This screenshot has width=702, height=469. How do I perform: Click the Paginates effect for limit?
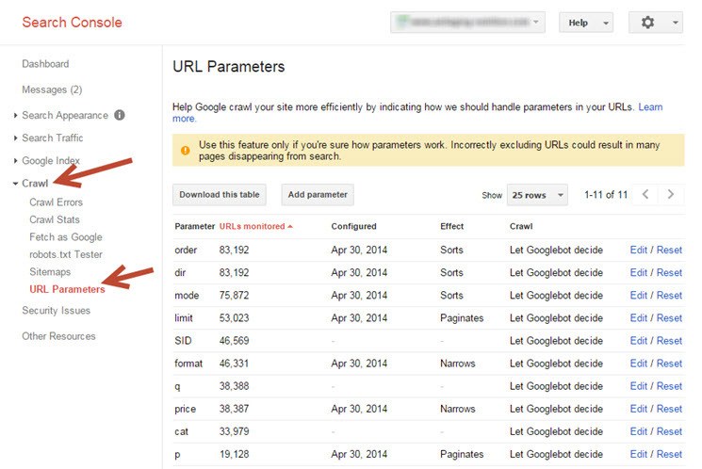point(462,318)
